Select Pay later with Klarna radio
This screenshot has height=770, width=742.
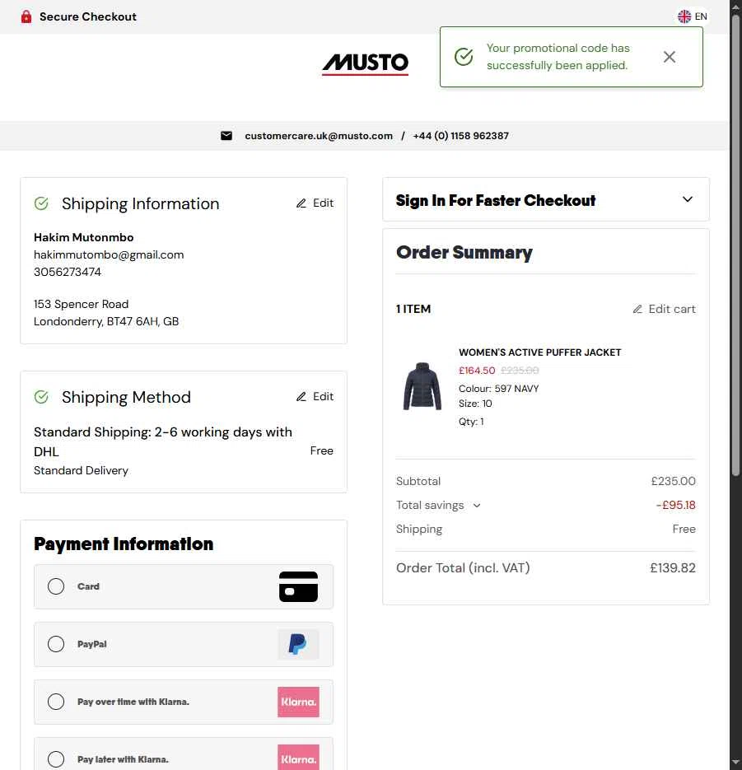pos(56,759)
